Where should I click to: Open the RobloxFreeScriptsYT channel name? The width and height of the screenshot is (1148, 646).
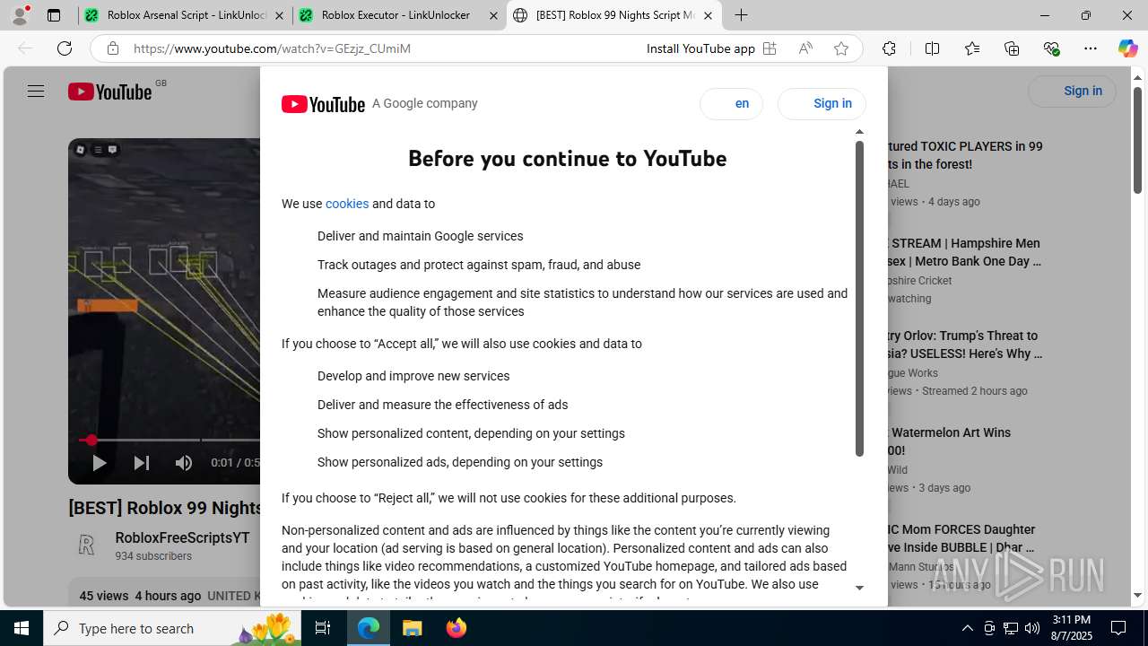182,537
